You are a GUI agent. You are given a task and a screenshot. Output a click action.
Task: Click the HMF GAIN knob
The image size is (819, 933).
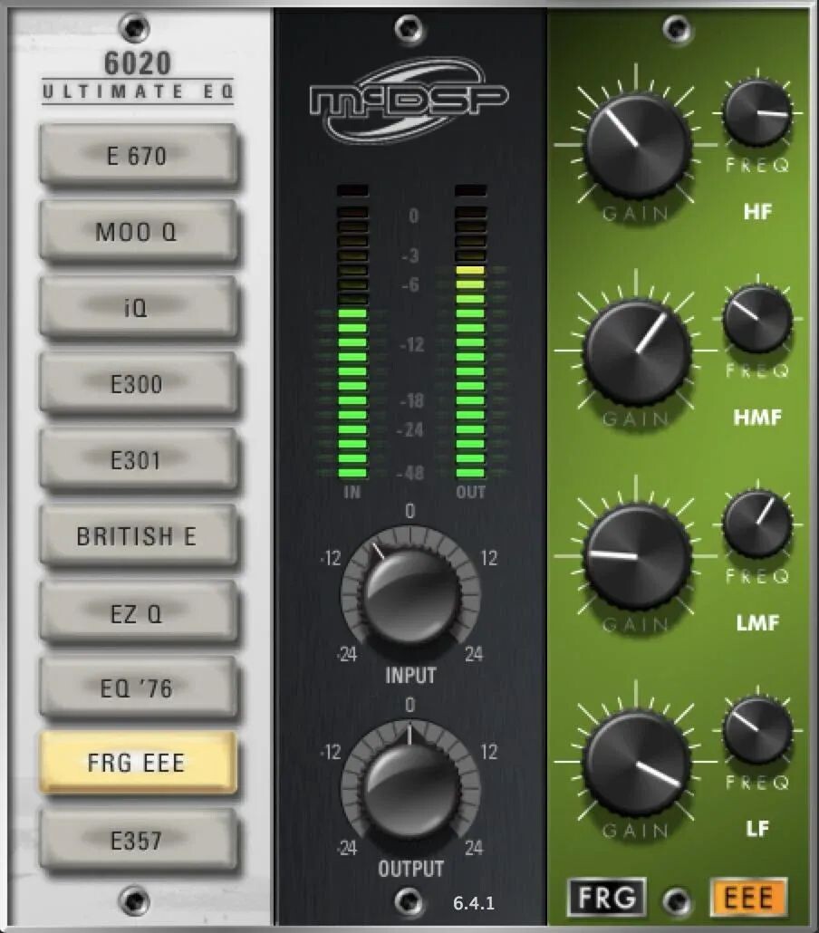pos(637,351)
